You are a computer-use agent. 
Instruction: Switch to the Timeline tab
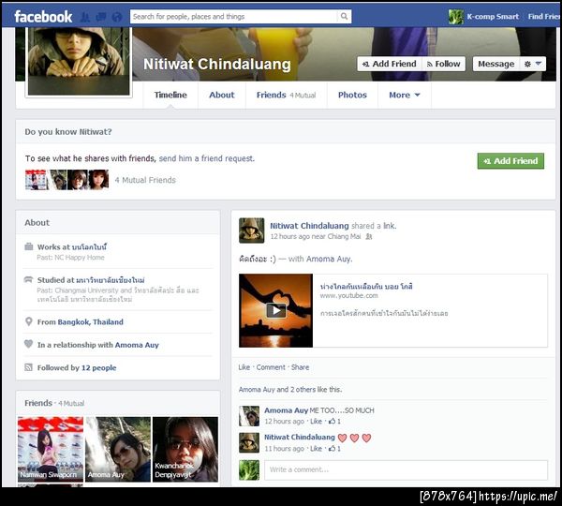pyautogui.click(x=170, y=95)
